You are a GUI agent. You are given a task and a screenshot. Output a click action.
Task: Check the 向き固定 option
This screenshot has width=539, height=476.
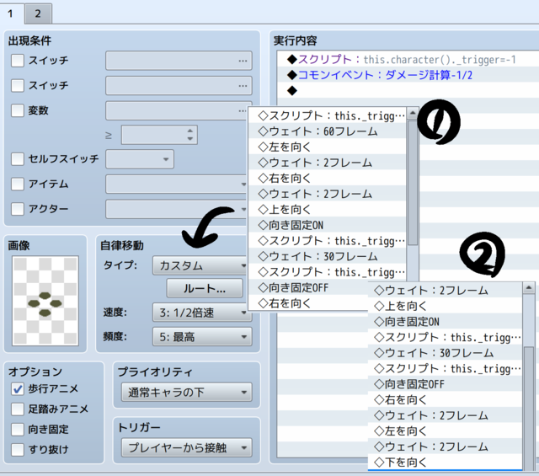pyautogui.click(x=18, y=430)
